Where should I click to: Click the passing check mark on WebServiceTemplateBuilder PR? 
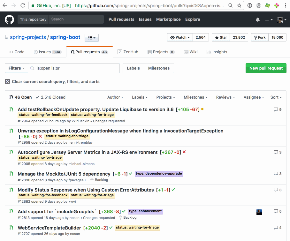(111, 228)
